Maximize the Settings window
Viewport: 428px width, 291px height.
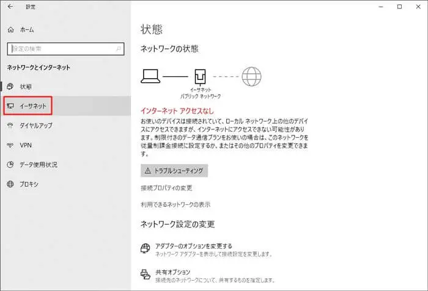[399, 7]
